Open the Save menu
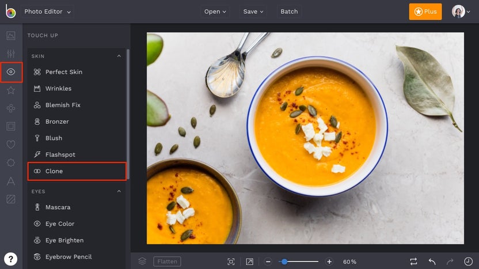This screenshot has width=479, height=269. pyautogui.click(x=253, y=12)
